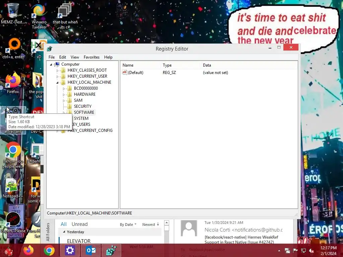
Task: Click the Action Center flag tray icon
Action: coord(295,250)
